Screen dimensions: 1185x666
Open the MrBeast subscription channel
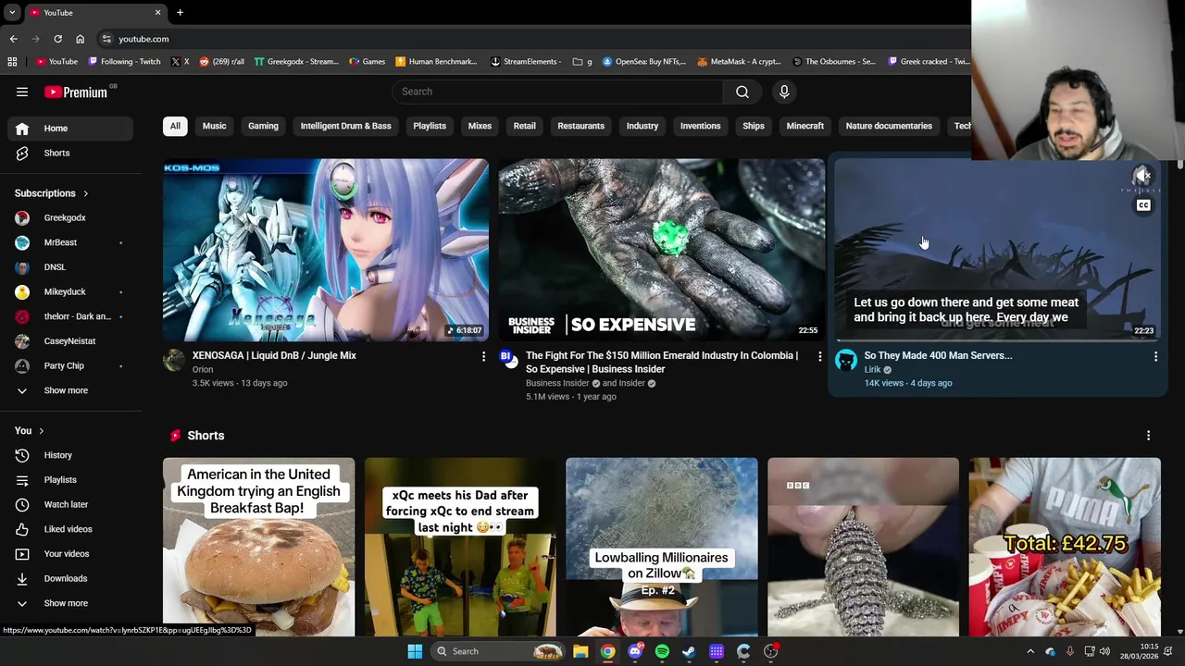pyautogui.click(x=70, y=242)
